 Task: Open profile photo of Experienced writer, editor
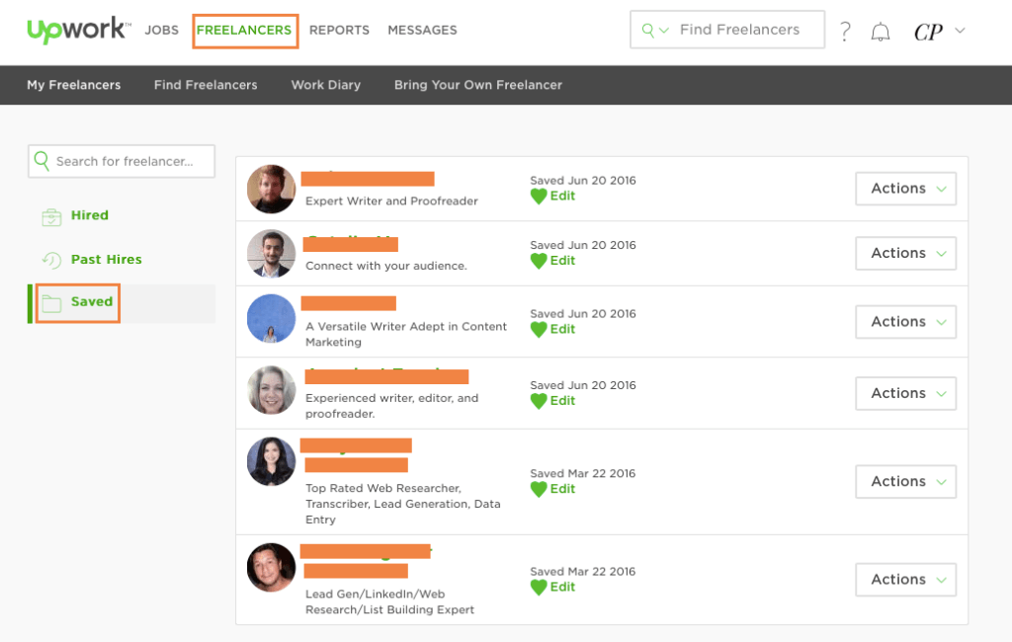pyautogui.click(x=271, y=390)
